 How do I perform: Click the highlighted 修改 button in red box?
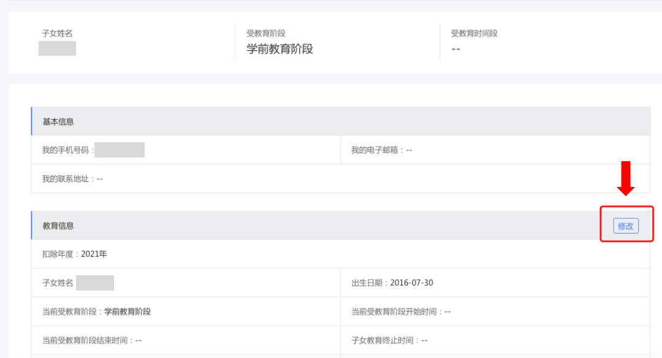point(626,226)
